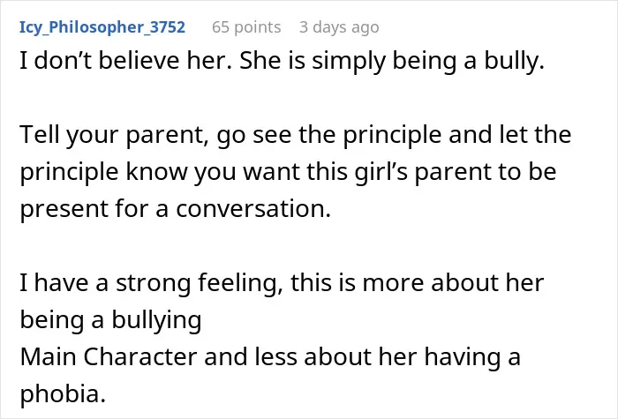Click the line starting 'principle know you want'

(288, 172)
